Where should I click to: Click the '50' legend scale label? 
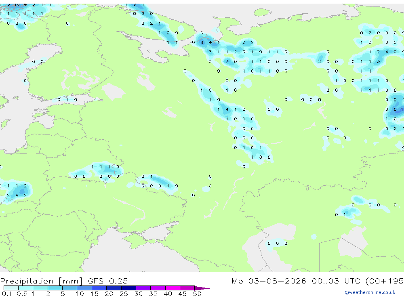pyautogui.click(x=197, y=294)
